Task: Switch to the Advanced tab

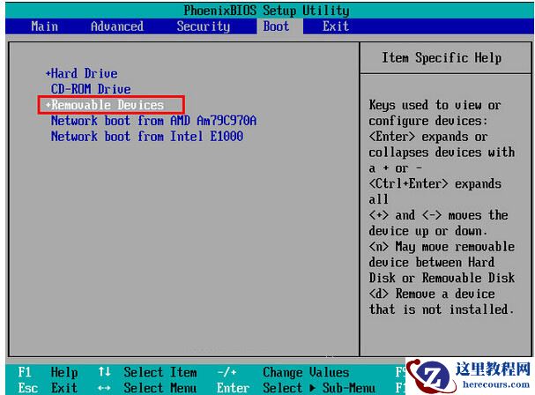Action: point(117,26)
